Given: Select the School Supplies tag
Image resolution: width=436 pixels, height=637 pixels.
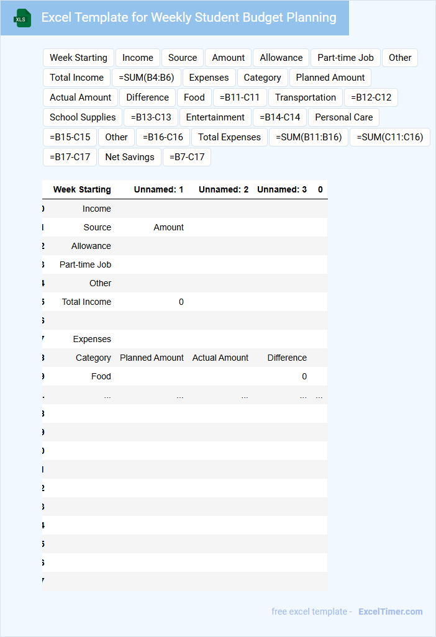Looking at the screenshot, I should tap(83, 117).
